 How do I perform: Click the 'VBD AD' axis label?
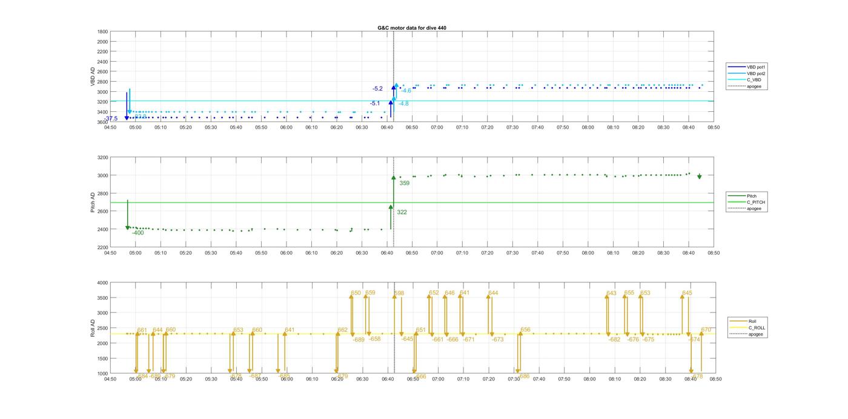point(93,77)
